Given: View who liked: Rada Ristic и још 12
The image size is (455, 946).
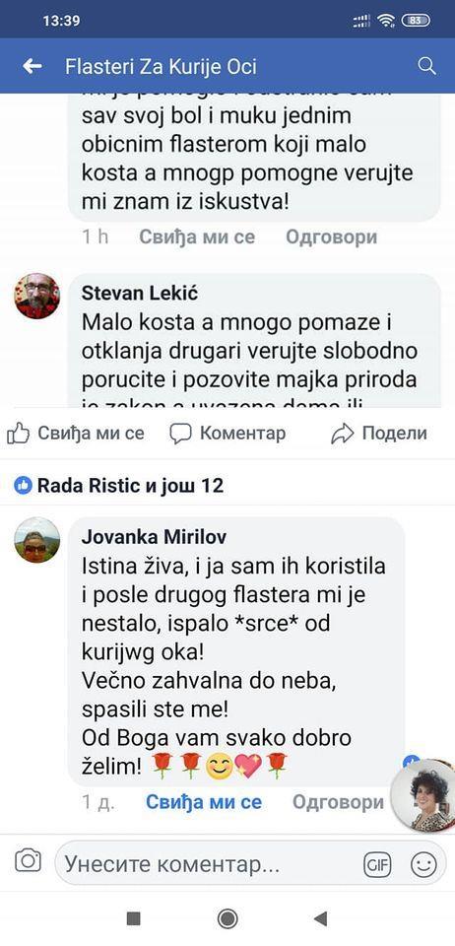Looking at the screenshot, I should point(130,485).
